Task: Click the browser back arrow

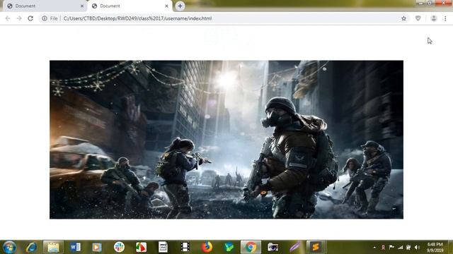Action: tap(8, 18)
